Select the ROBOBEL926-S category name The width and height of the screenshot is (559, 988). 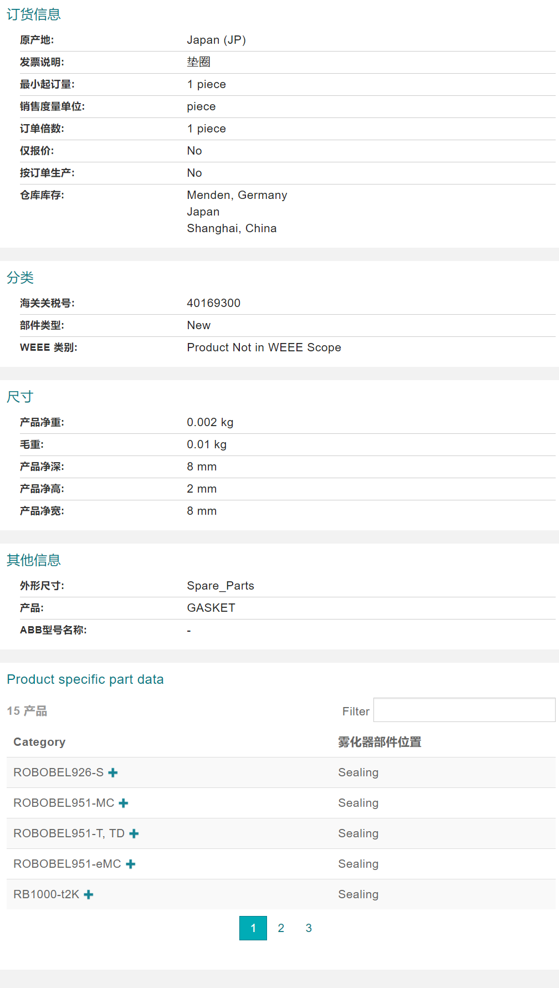(x=58, y=772)
